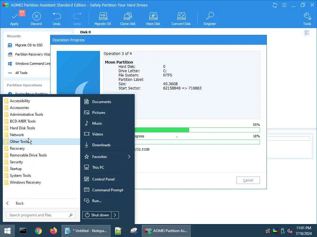
Task: Expand the Accessories folder
Action: tap(42, 108)
